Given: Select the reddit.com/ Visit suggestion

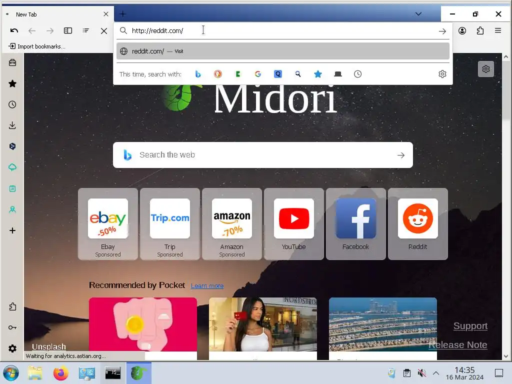Looking at the screenshot, I should (283, 51).
